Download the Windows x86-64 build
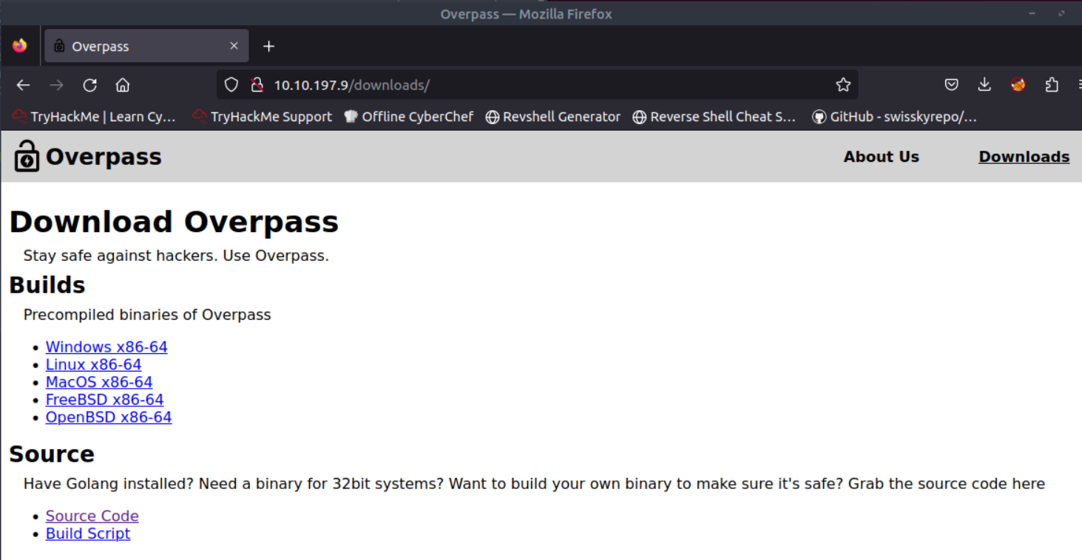Image resolution: width=1082 pixels, height=560 pixels. (x=106, y=346)
